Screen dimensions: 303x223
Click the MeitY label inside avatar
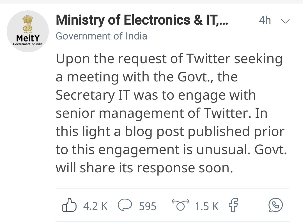point(28,38)
